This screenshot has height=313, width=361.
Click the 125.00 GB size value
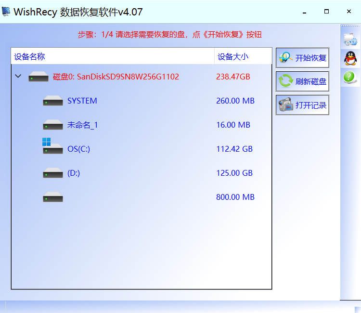234,173
